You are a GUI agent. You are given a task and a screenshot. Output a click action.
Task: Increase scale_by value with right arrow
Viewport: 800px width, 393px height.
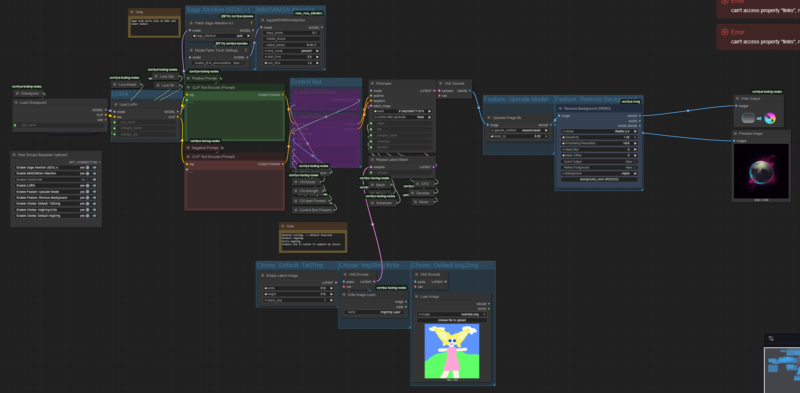click(x=546, y=136)
